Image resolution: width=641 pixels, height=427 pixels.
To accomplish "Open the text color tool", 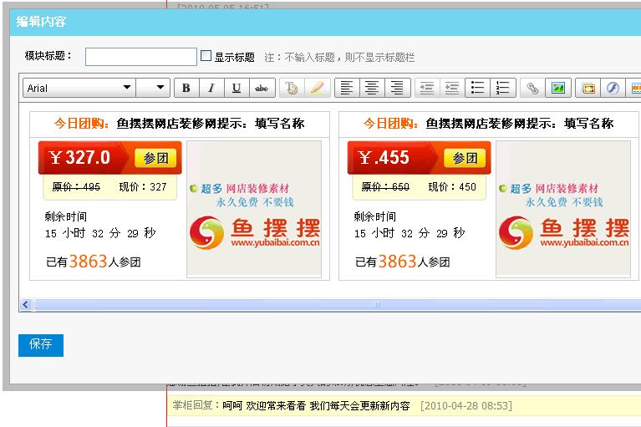I will pos(292,88).
